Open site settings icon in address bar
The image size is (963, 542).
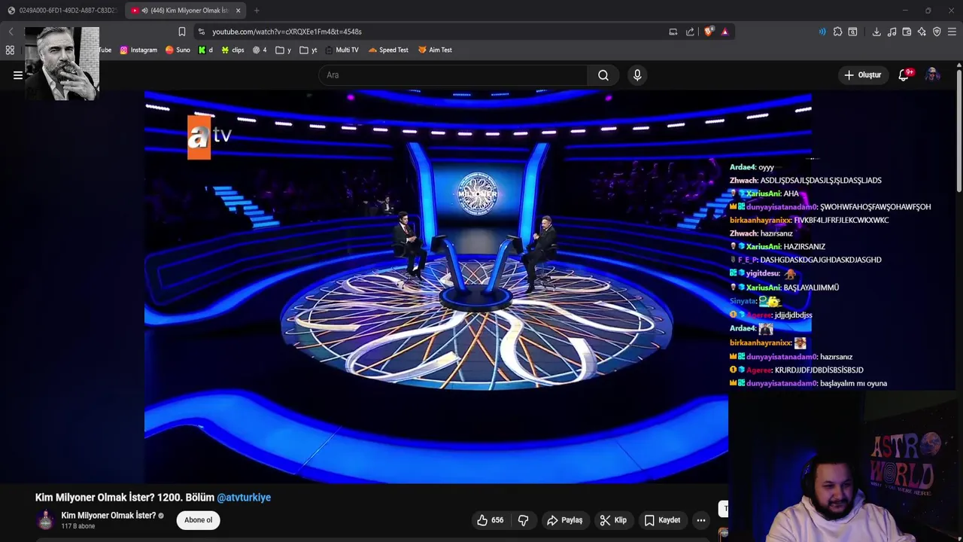(201, 32)
